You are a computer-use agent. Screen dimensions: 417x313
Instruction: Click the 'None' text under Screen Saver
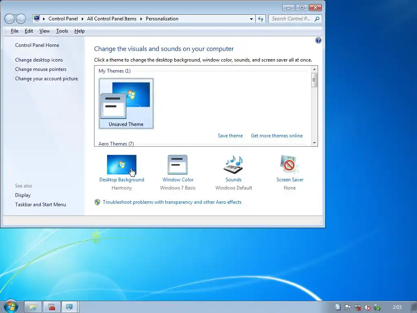click(290, 187)
